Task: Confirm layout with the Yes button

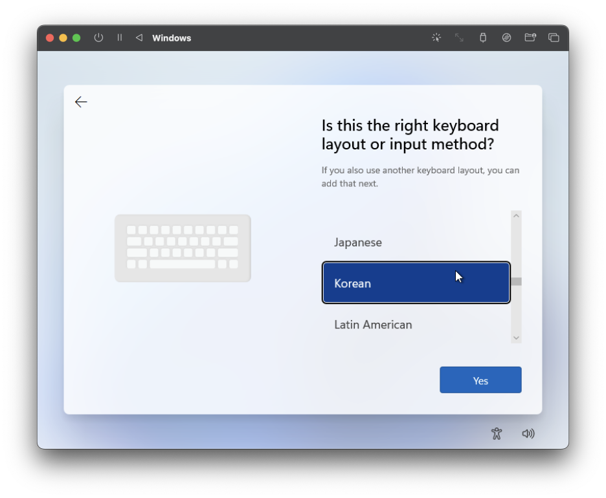Action: 480,380
